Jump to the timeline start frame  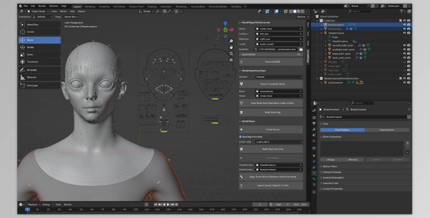(x=156, y=204)
